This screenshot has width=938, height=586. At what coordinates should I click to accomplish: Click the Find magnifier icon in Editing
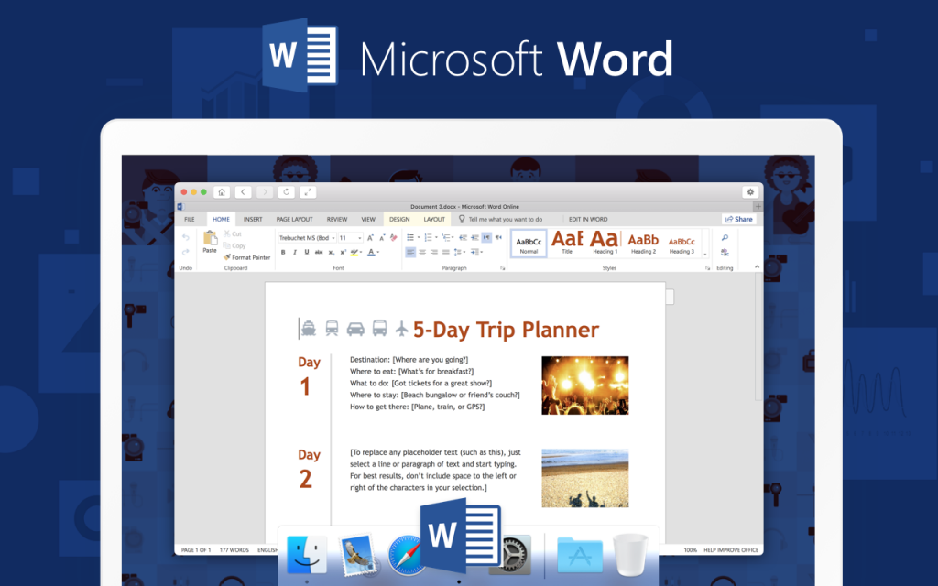point(725,238)
